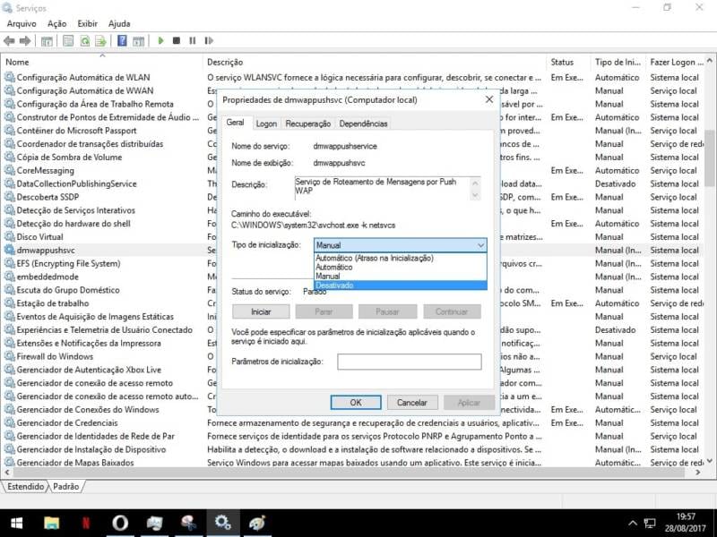Viewport: 717px width, 537px height.
Task: Stop the service with the square icon
Action: (x=177, y=40)
